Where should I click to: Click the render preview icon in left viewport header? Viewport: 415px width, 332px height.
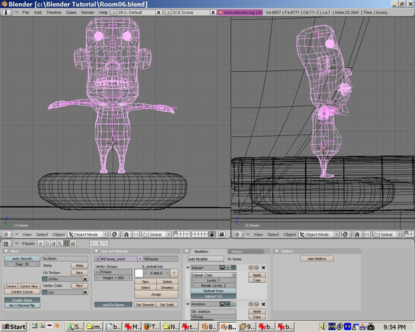click(x=223, y=234)
